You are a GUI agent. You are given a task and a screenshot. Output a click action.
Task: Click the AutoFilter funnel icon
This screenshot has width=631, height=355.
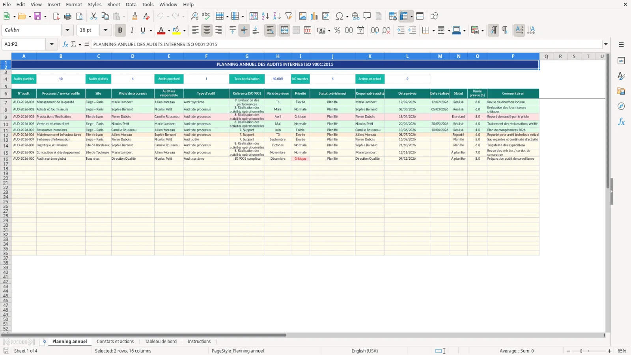coord(289,16)
